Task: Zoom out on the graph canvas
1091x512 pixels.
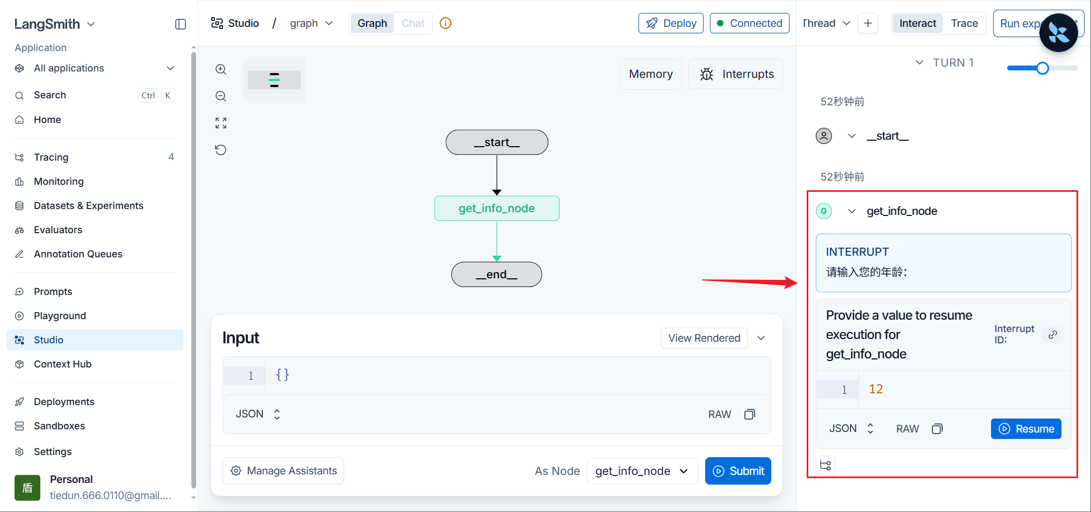Action: 221,96
